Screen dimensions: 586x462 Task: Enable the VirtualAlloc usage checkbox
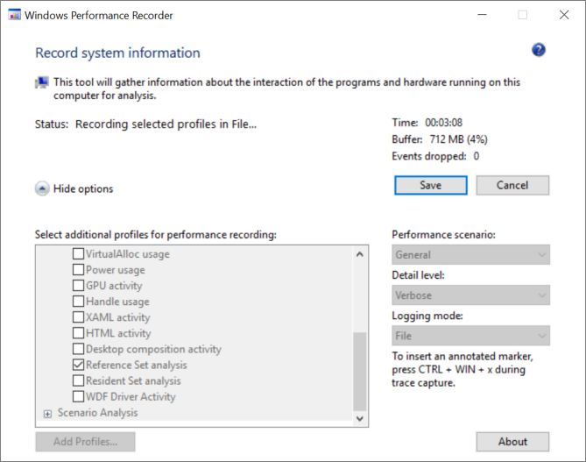(78, 253)
